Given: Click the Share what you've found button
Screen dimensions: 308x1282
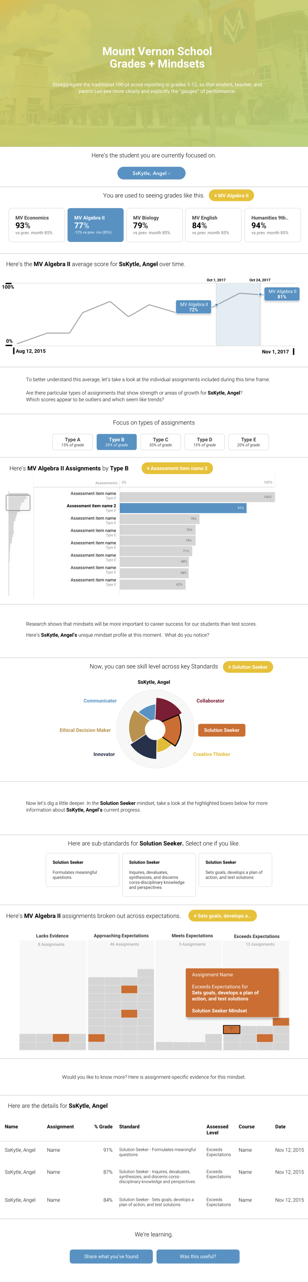Looking at the screenshot, I should tap(111, 1257).
